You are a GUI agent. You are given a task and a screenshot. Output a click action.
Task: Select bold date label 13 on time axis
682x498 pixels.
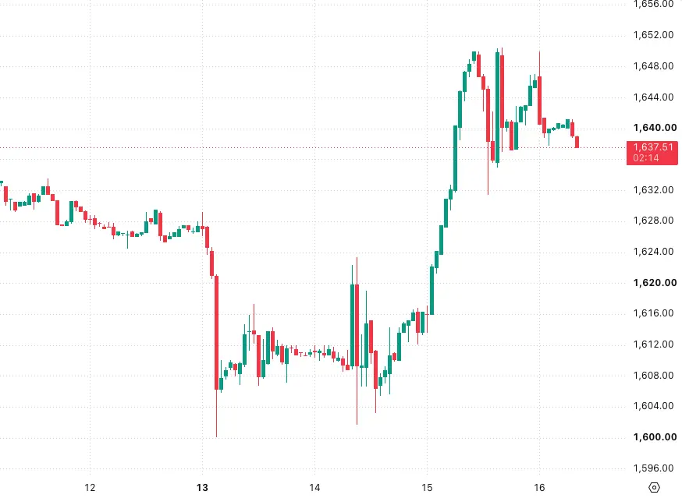(202, 488)
